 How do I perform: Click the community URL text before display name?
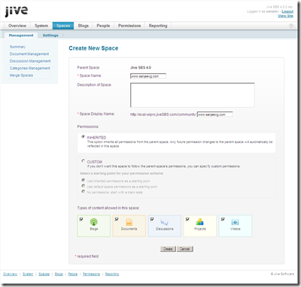163,114
